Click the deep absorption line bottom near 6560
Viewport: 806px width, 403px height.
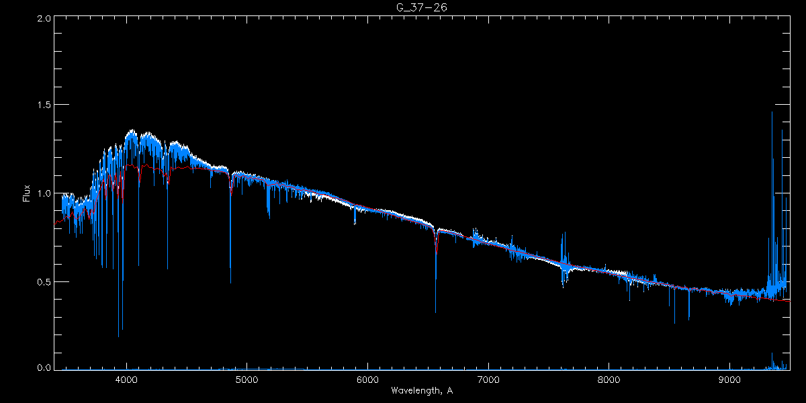click(436, 310)
